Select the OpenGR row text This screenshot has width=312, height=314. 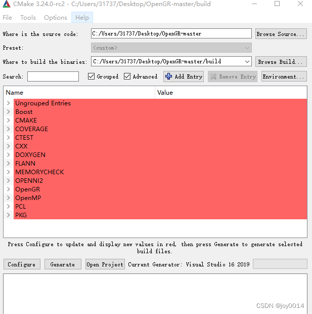pos(28,189)
